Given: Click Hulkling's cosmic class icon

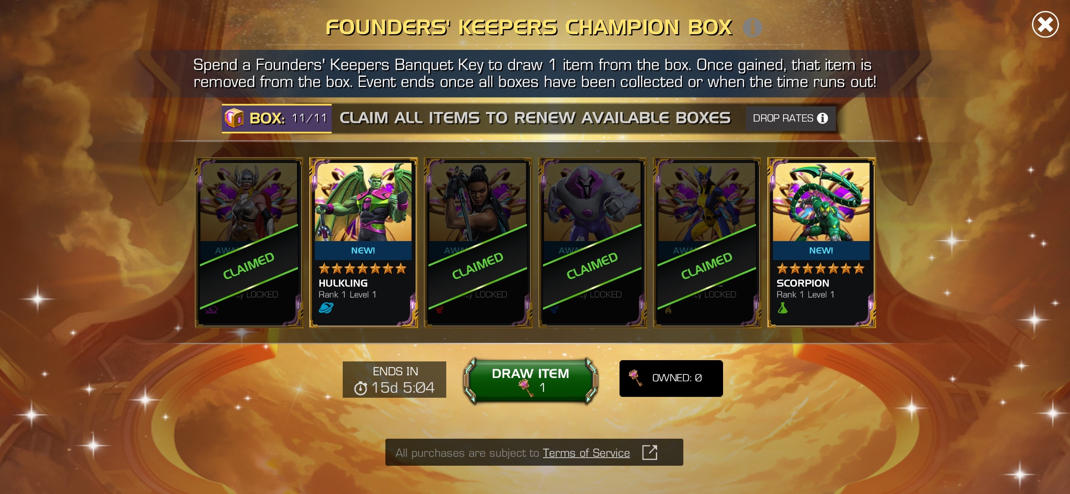Looking at the screenshot, I should pos(326,308).
